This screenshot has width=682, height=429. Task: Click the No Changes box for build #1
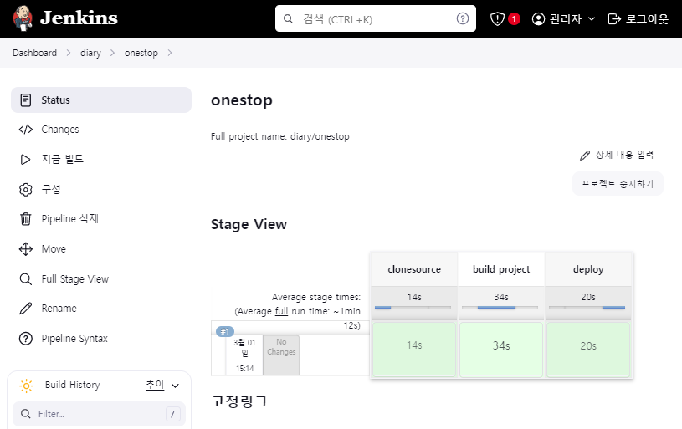pyautogui.click(x=281, y=355)
